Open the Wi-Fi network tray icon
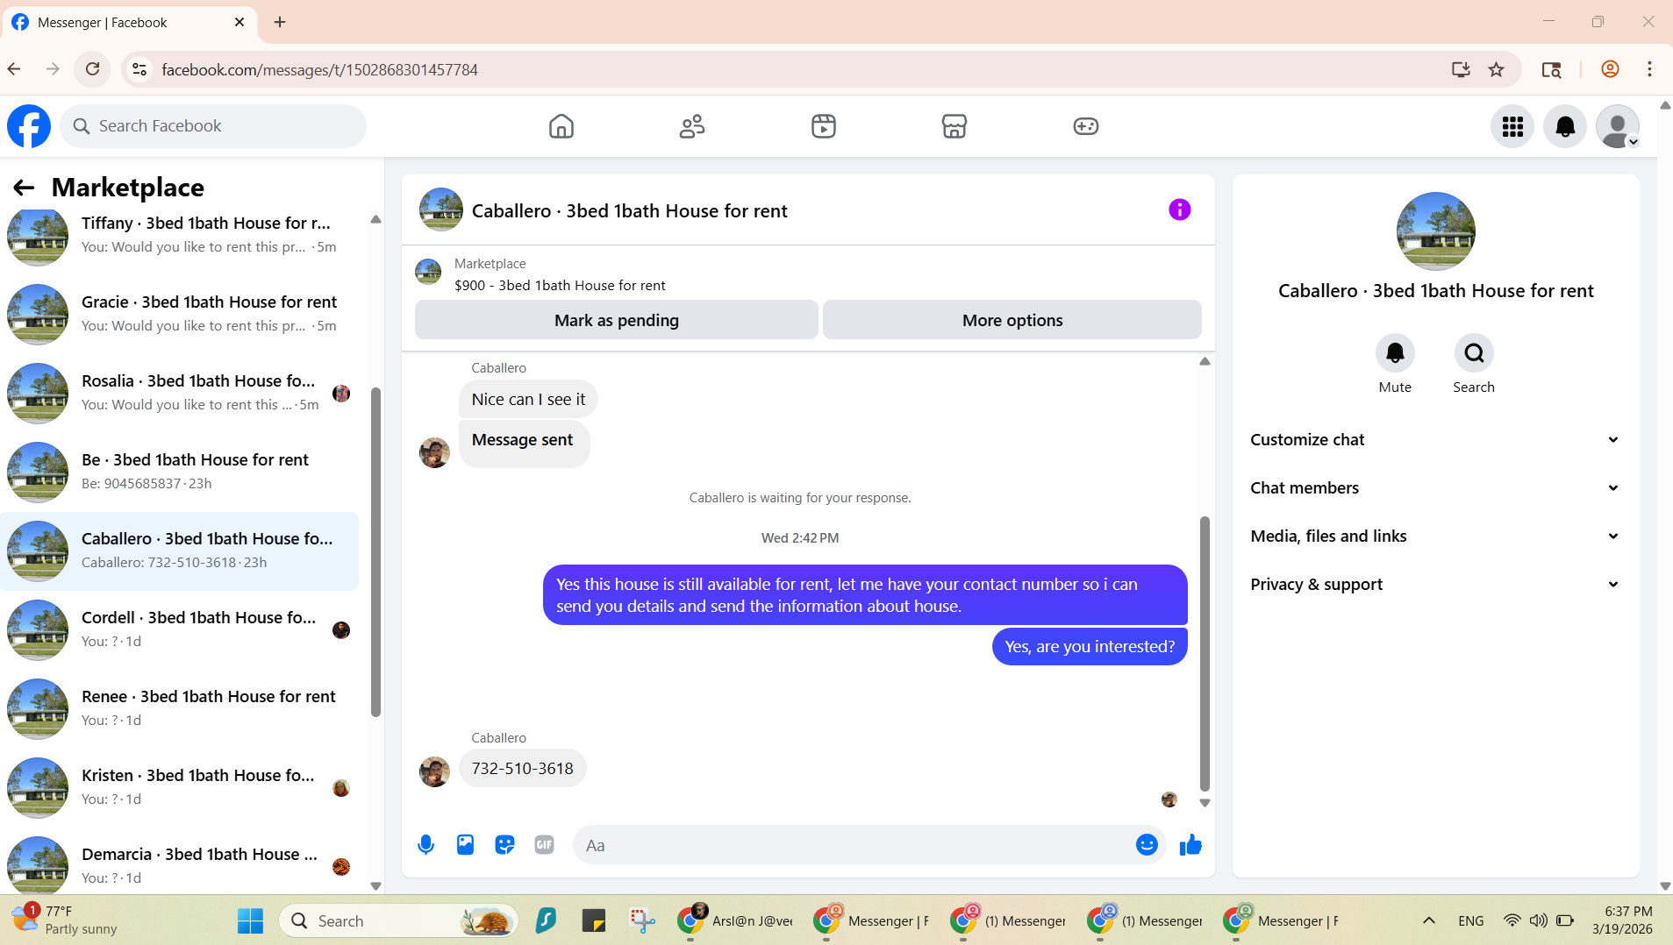Image resolution: width=1673 pixels, height=945 pixels. pos(1512,920)
